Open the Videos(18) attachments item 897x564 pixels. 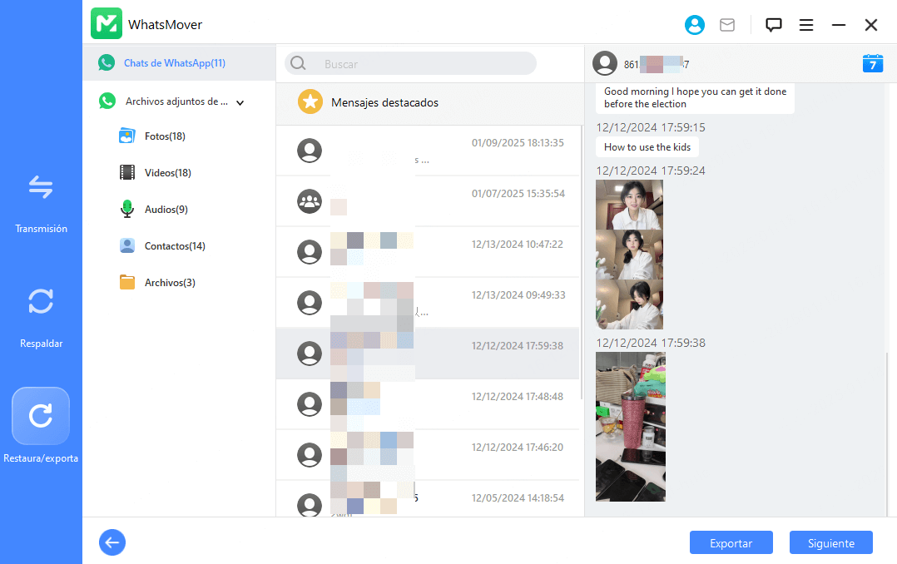pos(167,173)
